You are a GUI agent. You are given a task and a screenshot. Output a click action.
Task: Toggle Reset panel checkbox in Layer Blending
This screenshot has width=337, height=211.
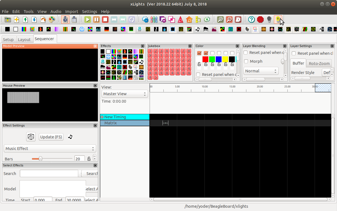tap(246, 53)
